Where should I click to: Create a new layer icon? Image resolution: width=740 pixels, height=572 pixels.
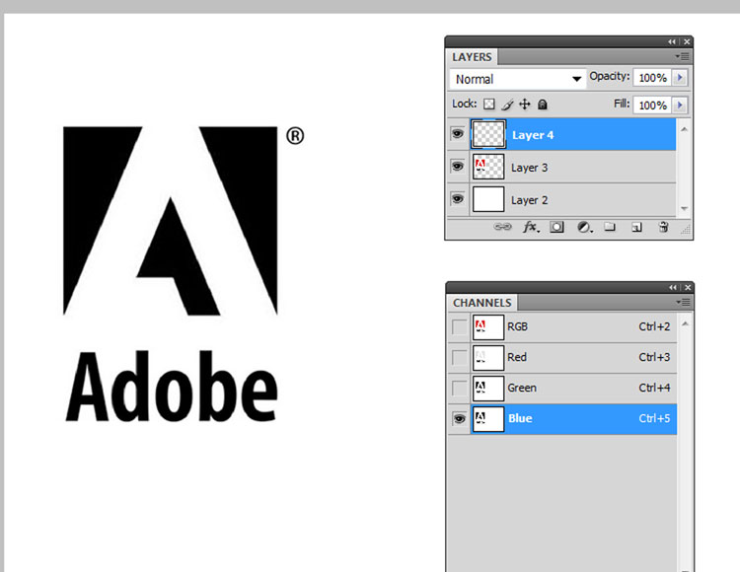click(636, 227)
